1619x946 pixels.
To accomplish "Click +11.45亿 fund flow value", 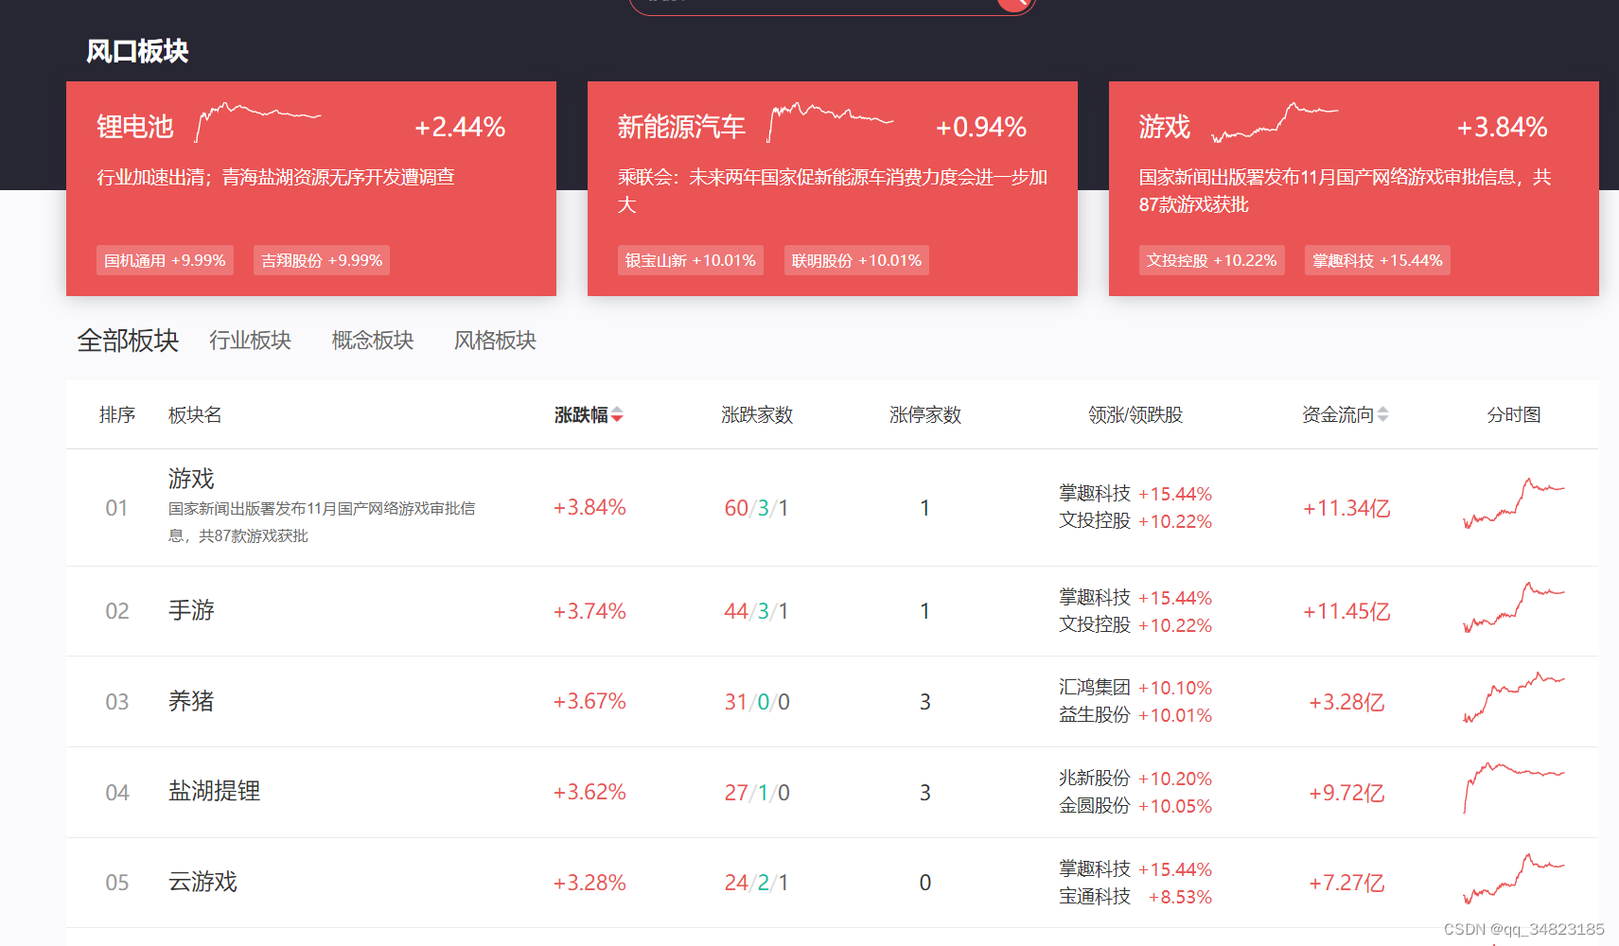I will pos(1346,611).
